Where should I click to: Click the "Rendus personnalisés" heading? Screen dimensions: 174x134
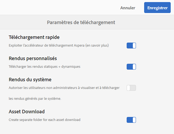33,58
